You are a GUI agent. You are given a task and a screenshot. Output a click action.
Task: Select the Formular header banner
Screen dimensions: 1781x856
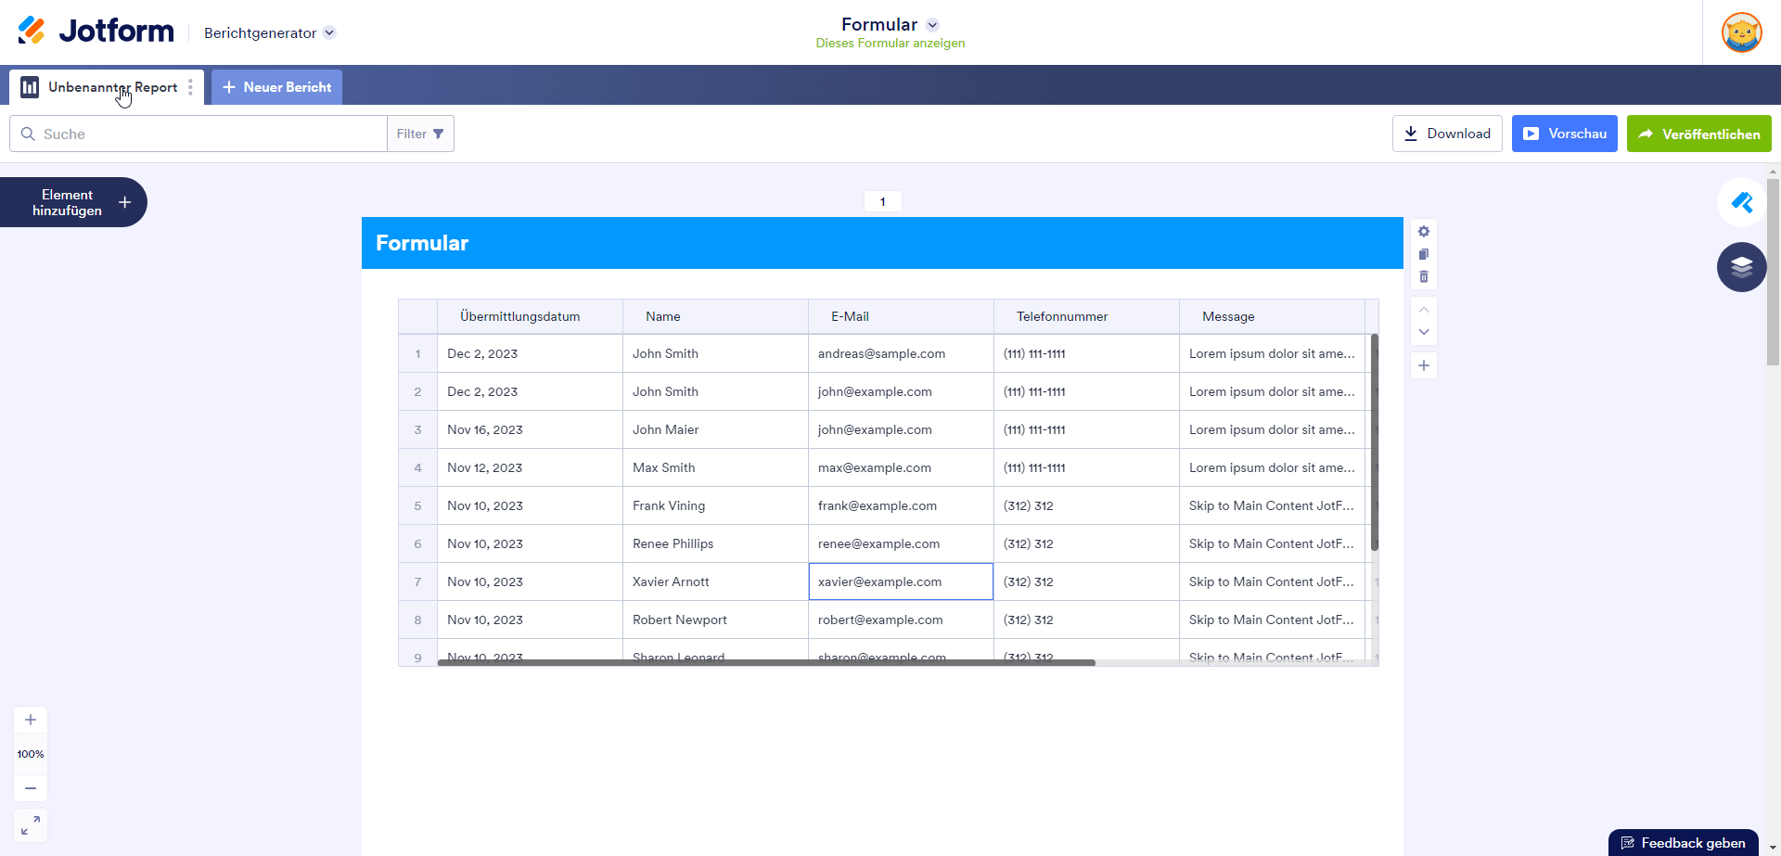pos(882,243)
